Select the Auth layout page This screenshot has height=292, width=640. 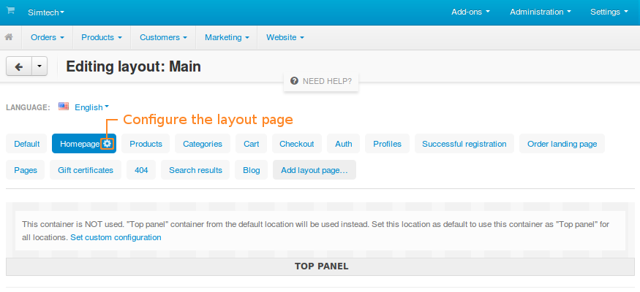344,144
